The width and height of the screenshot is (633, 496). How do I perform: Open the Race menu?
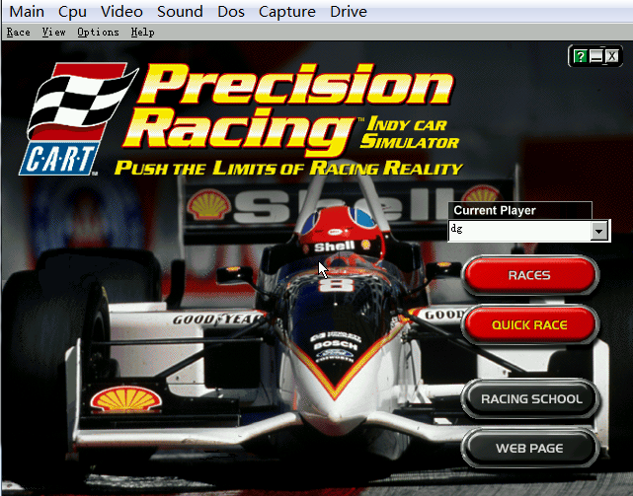18,32
